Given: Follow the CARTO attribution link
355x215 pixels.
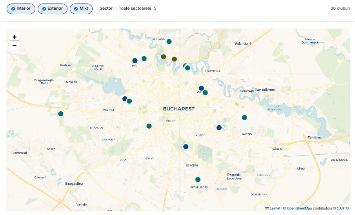Looking at the screenshot, I should point(342,208).
